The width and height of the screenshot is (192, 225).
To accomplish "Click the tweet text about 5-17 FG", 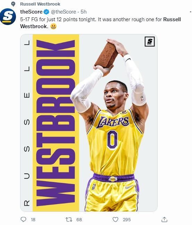I will 100,23.
